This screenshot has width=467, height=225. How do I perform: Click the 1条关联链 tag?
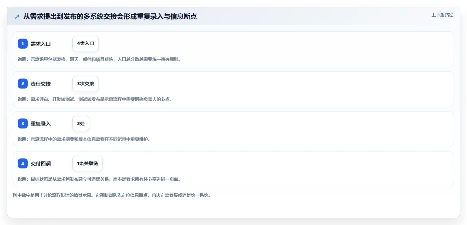(x=87, y=163)
